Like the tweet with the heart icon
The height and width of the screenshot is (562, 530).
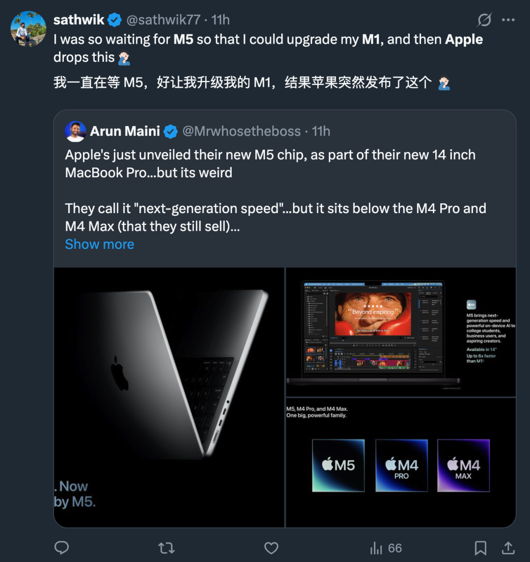271,548
